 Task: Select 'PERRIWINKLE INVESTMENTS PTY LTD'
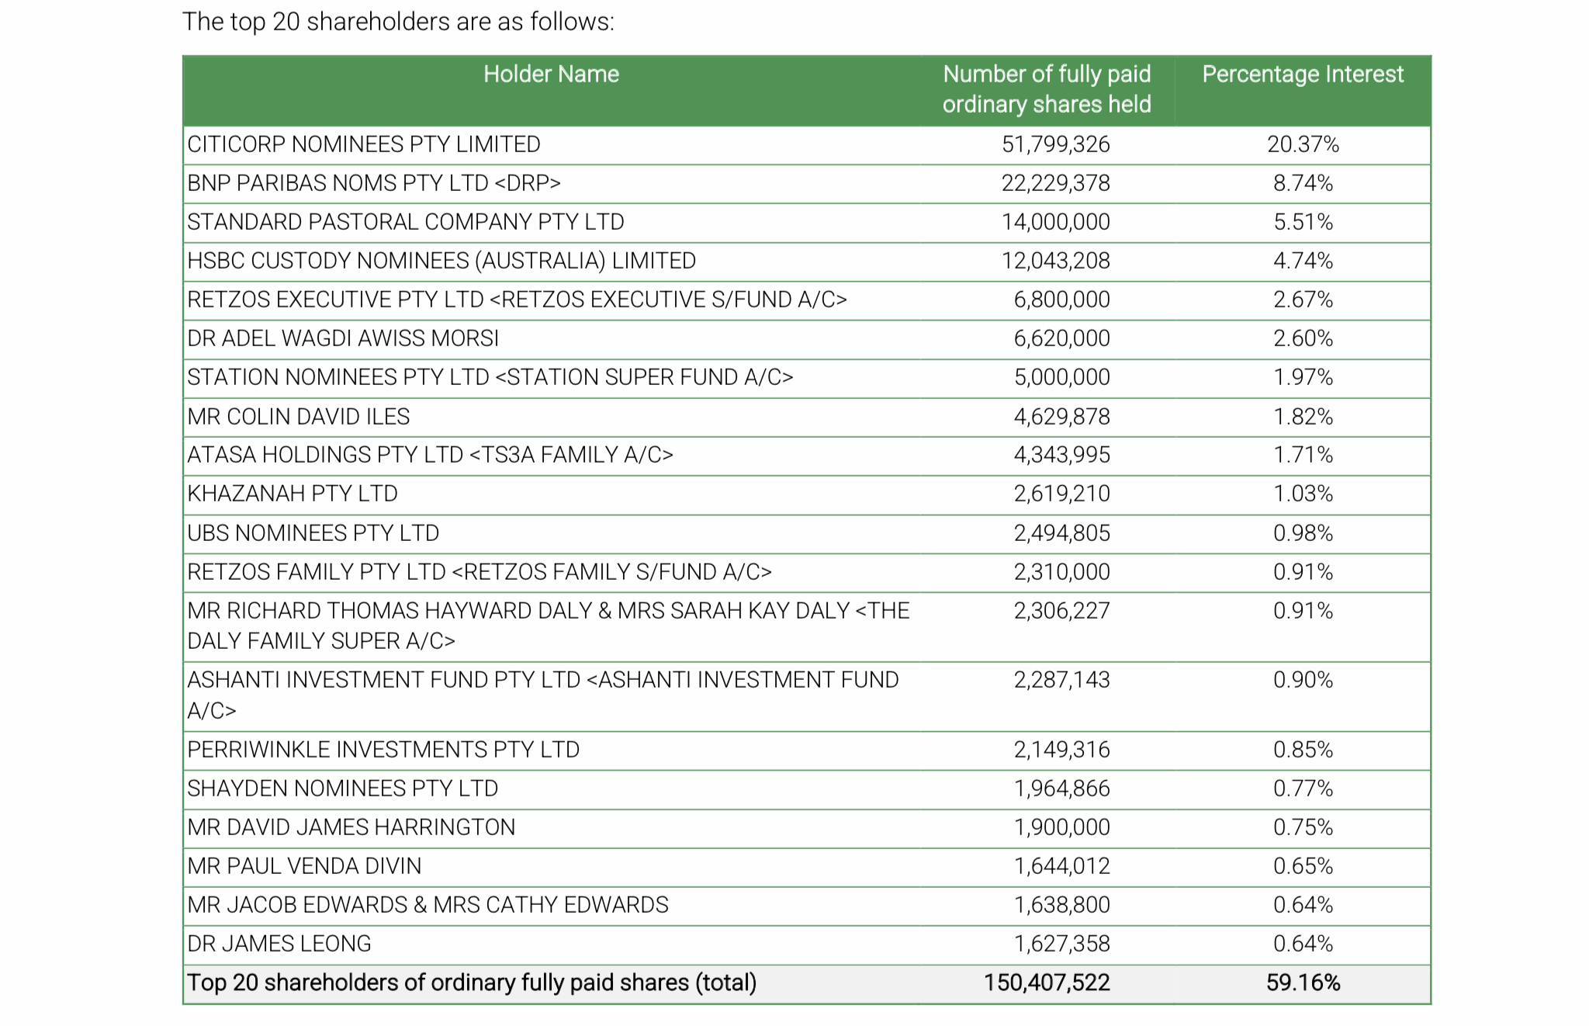point(383,750)
